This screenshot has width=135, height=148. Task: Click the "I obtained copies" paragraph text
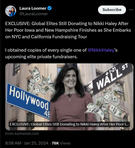[61, 53]
